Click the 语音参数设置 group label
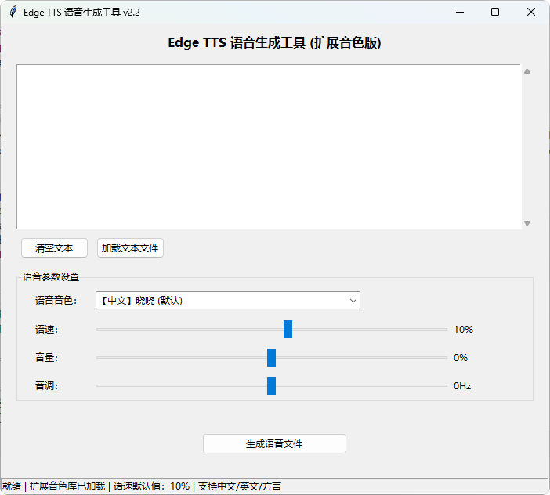The height and width of the screenshot is (495, 550). click(51, 277)
